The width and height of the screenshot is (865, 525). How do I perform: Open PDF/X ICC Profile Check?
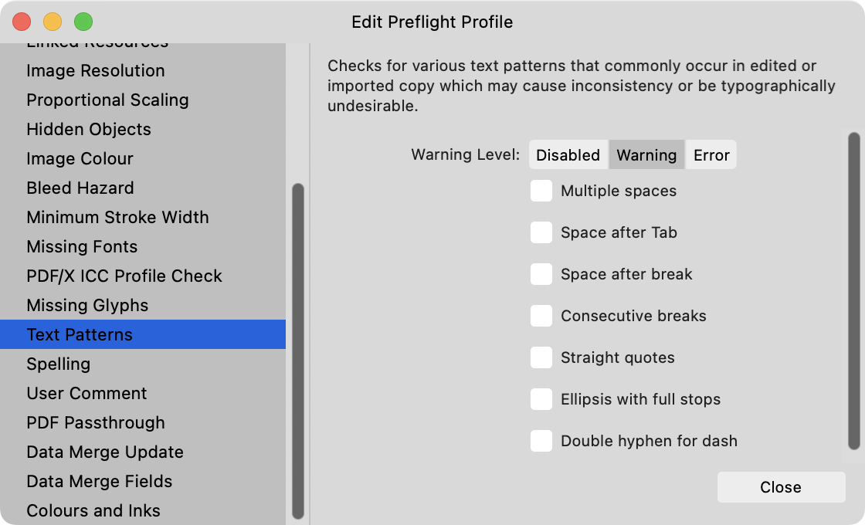124,276
